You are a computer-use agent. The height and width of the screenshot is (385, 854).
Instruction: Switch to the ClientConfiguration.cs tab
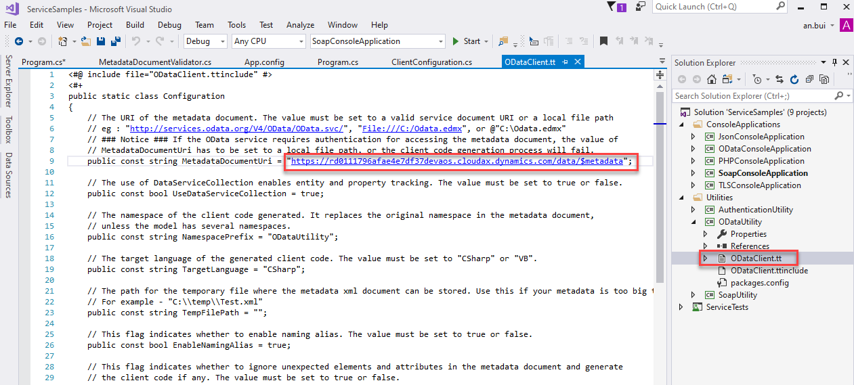point(431,62)
